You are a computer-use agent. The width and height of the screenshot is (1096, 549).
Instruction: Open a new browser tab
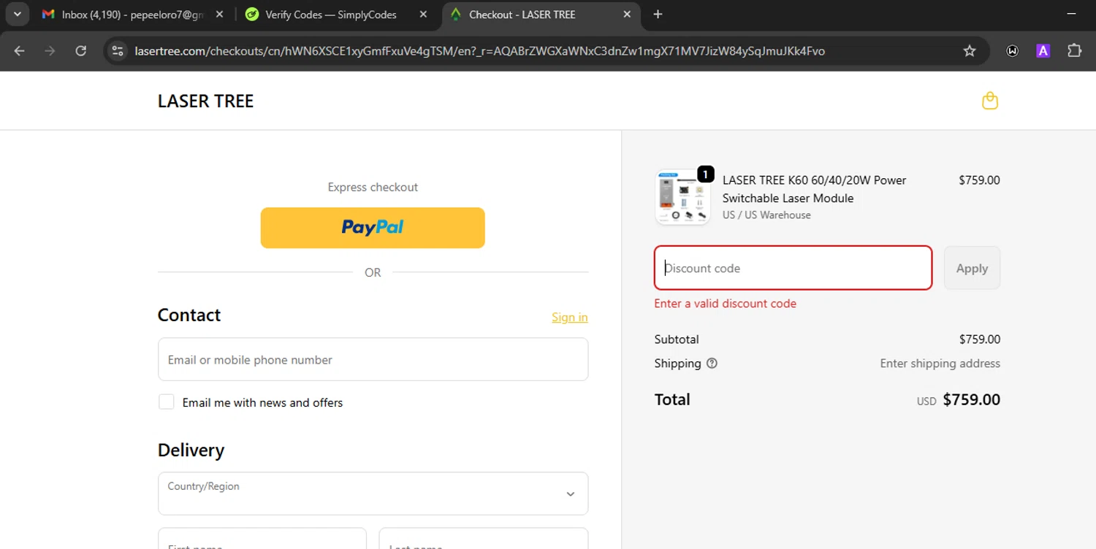(658, 15)
